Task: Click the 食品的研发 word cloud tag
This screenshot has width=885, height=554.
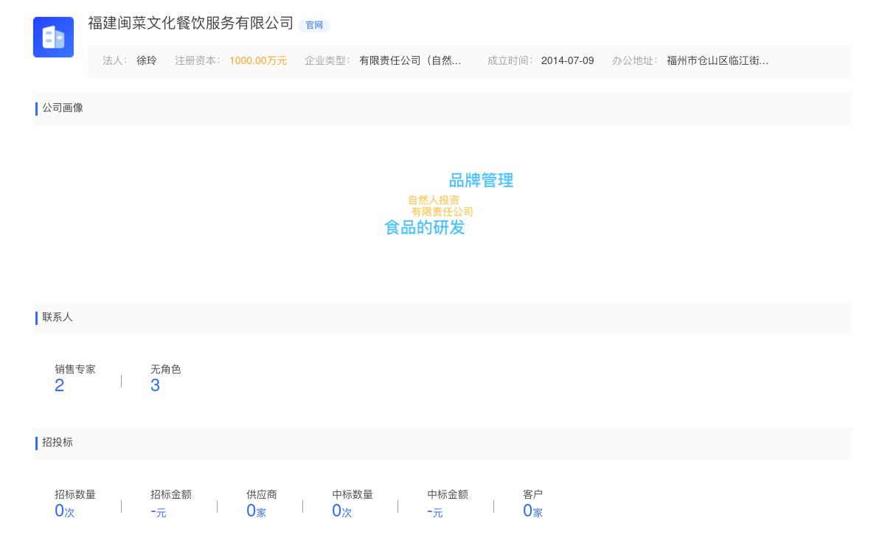Action: click(425, 228)
